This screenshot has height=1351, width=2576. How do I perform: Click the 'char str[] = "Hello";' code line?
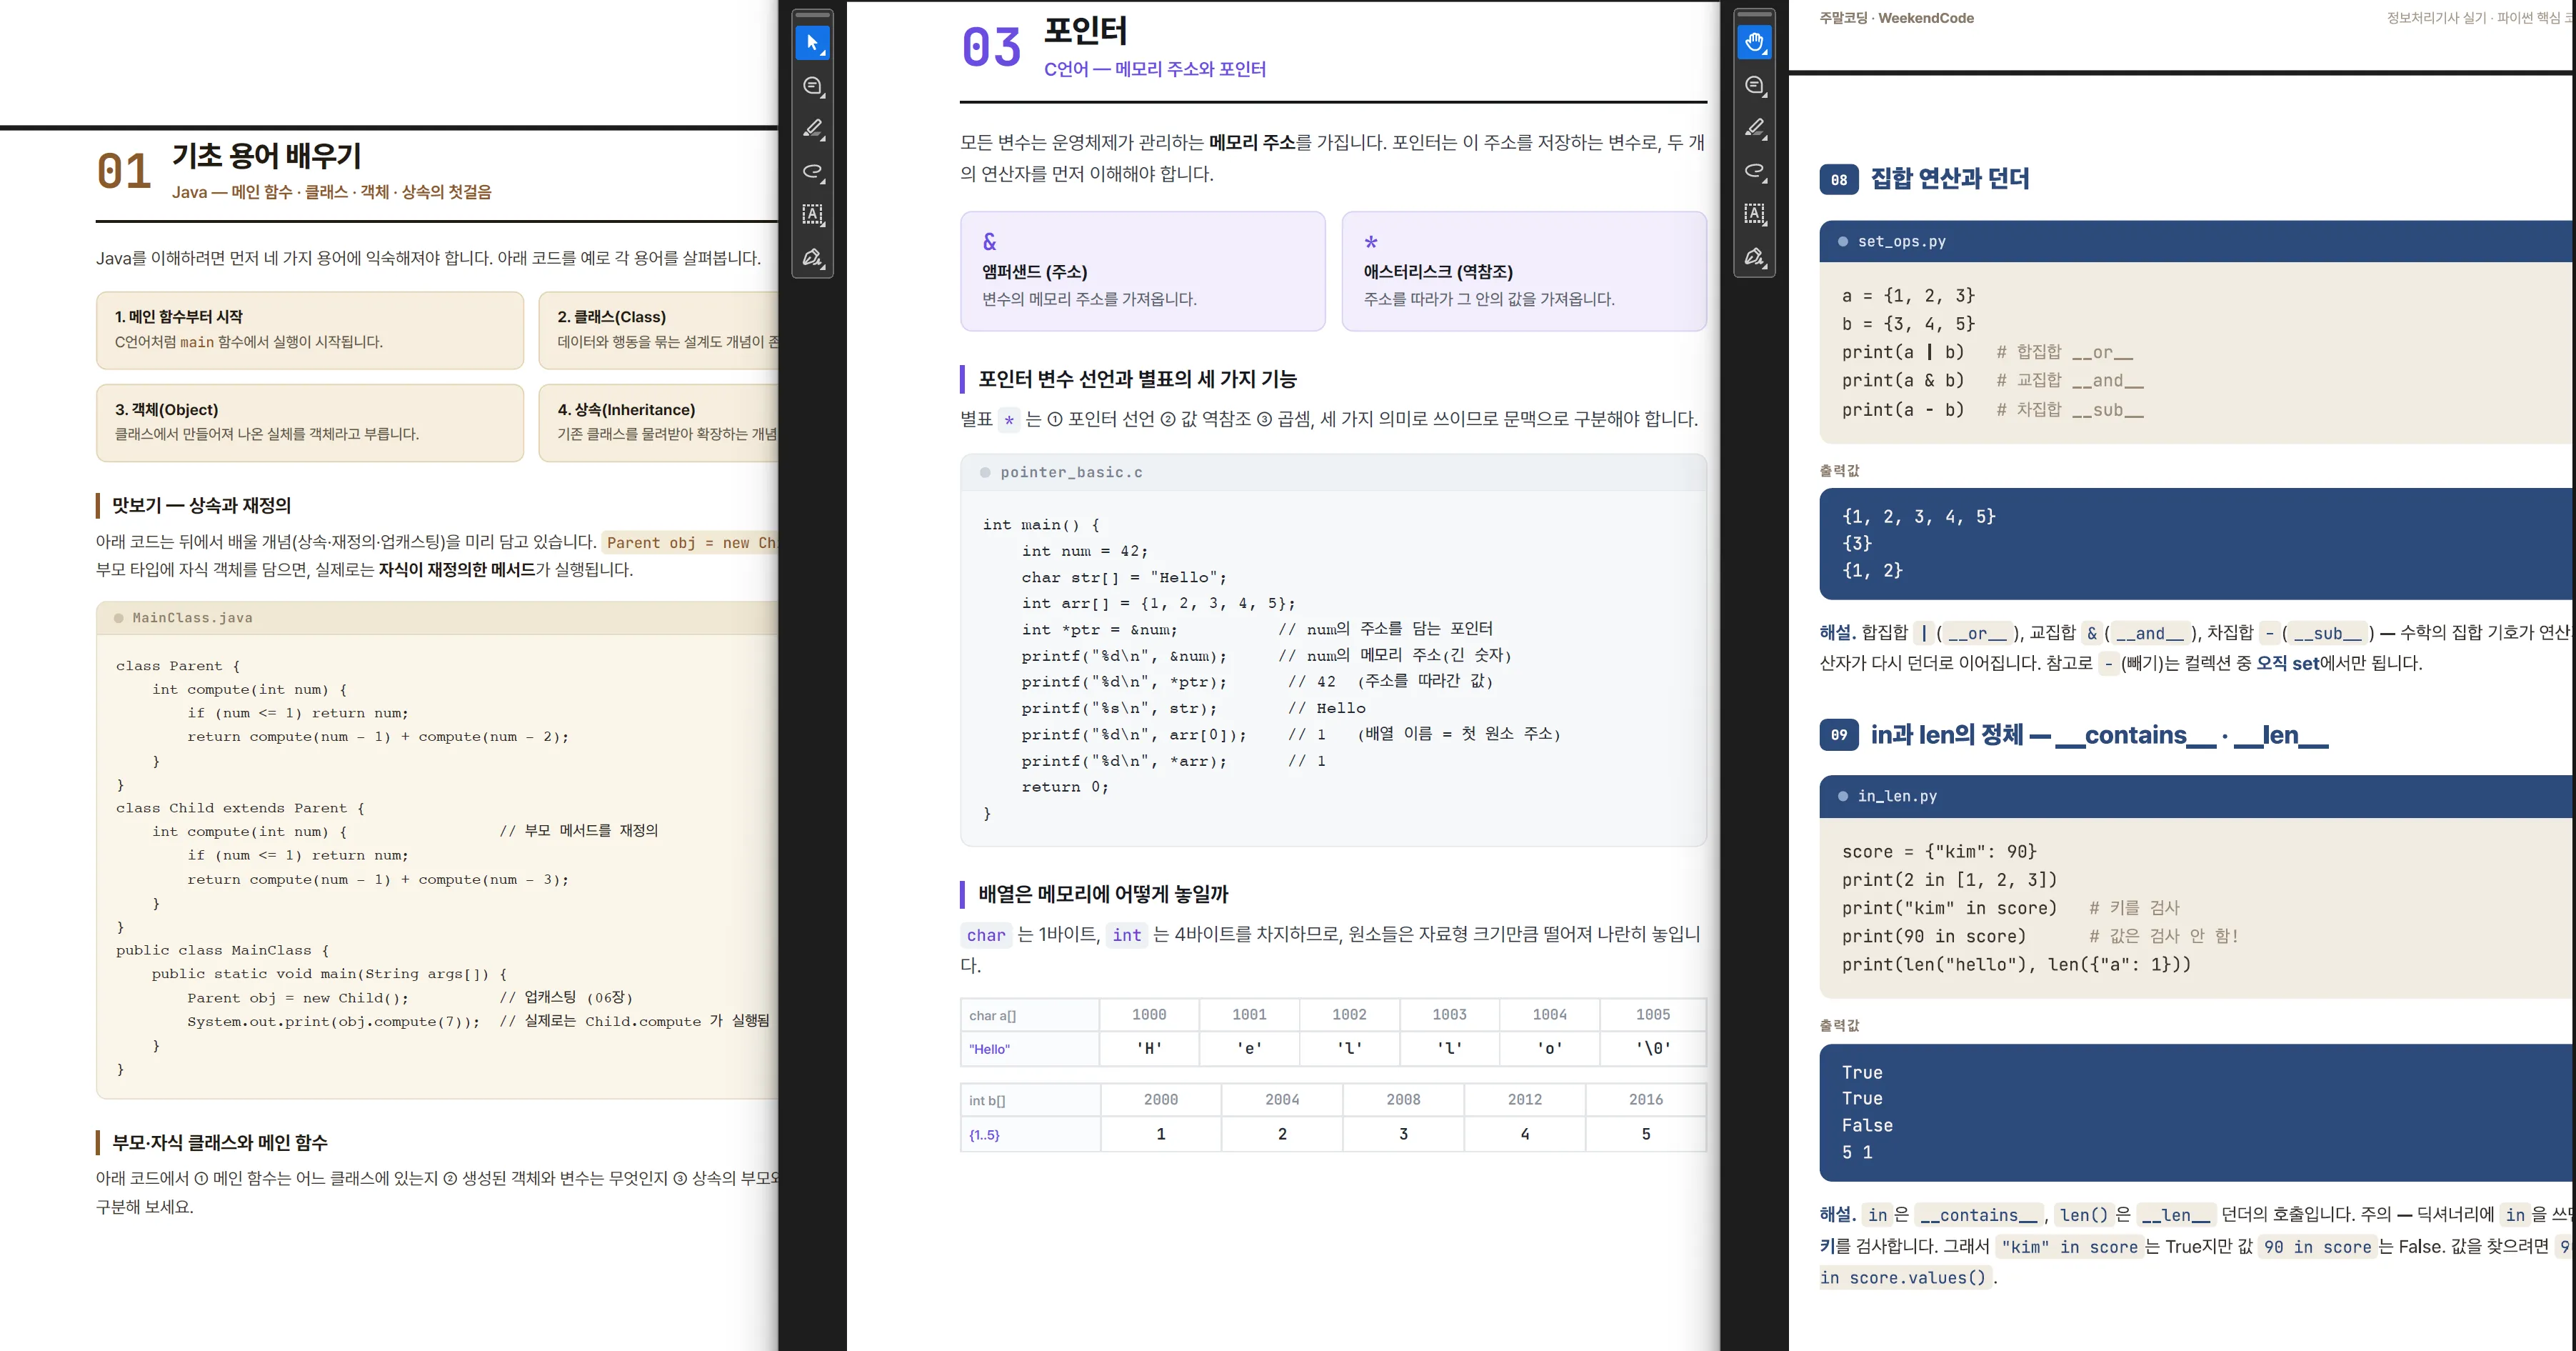point(1123,577)
